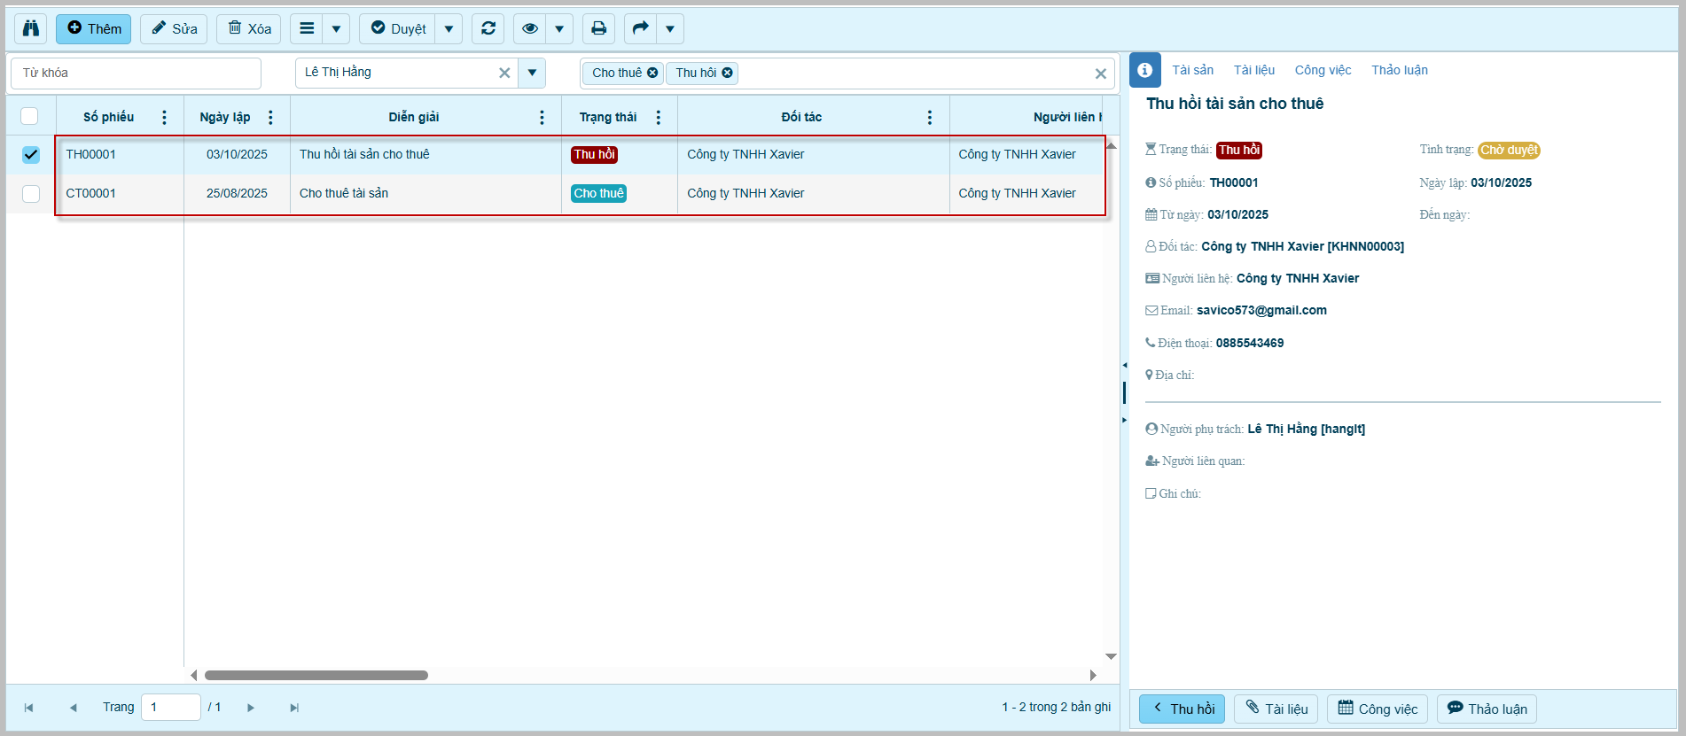
Task: Uncheck the TH00001 row checkbox
Action: click(x=31, y=155)
